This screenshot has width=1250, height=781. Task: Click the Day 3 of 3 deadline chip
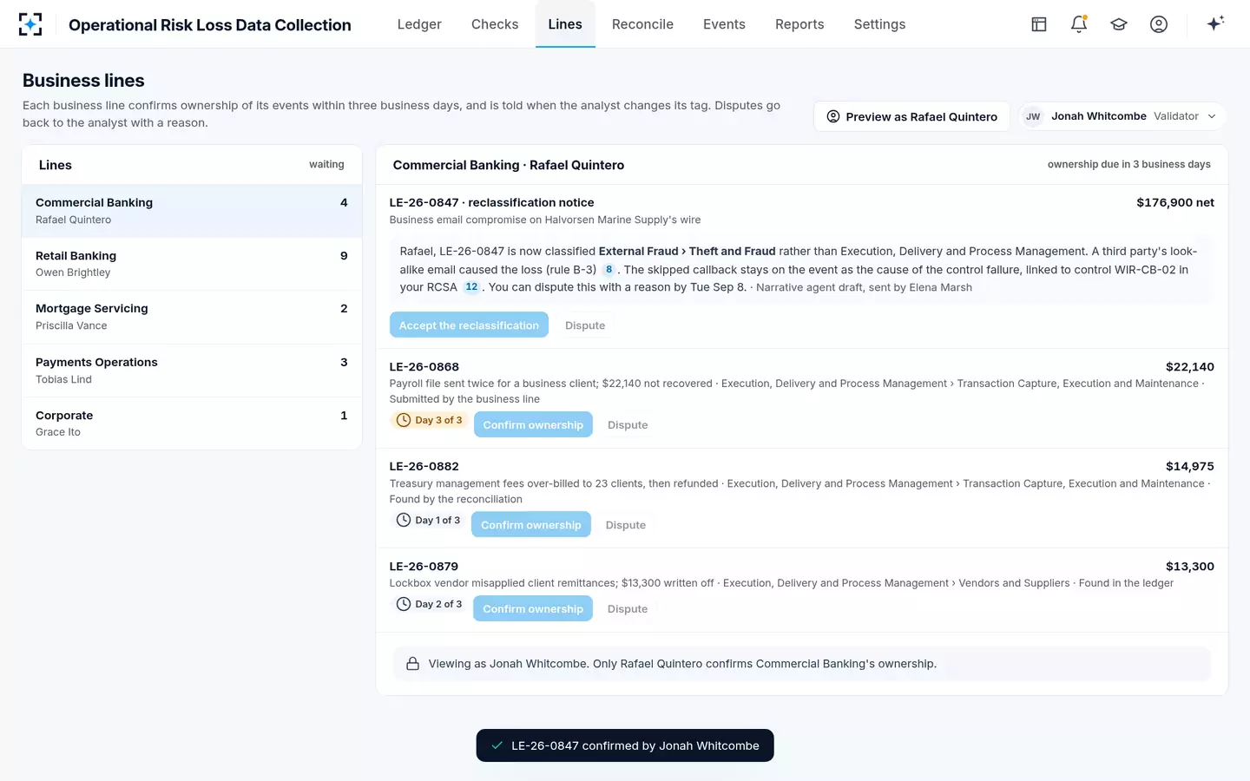point(430,420)
